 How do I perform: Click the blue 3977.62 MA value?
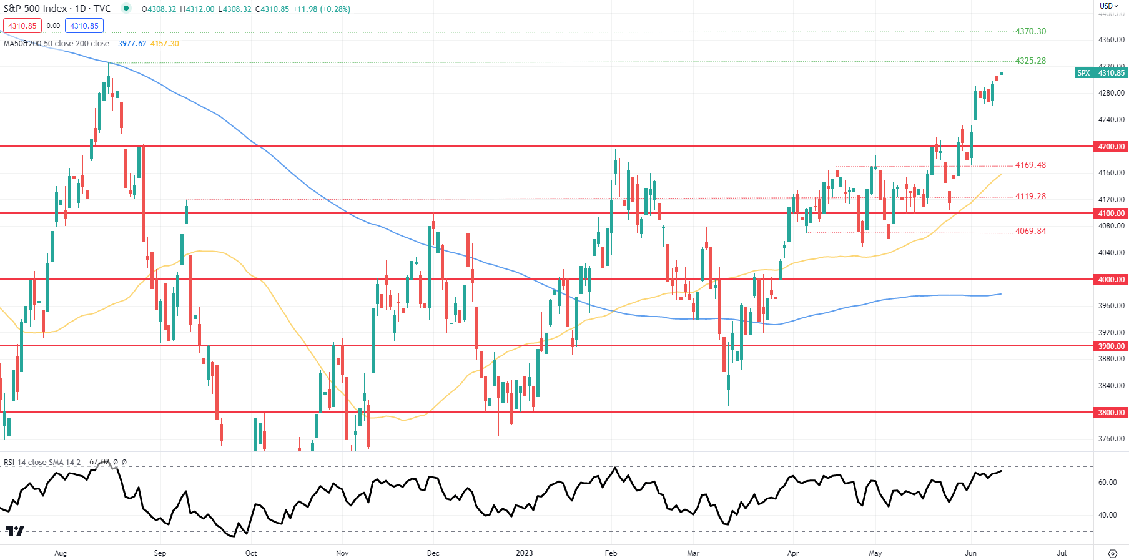[x=132, y=44]
